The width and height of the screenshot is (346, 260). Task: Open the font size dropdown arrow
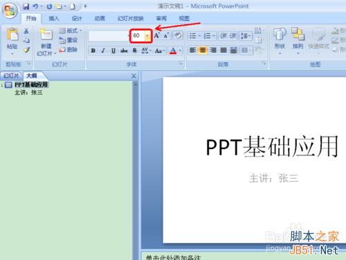(x=147, y=35)
